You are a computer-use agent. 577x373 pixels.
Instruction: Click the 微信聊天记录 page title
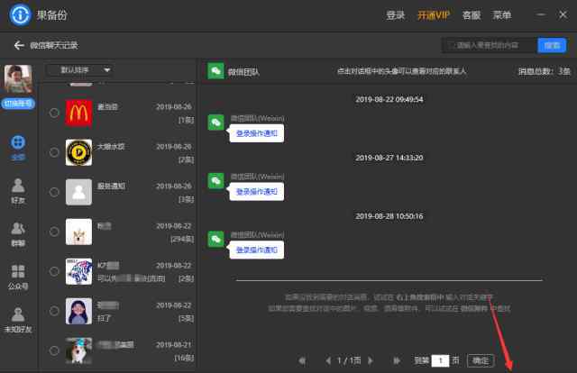coord(54,45)
